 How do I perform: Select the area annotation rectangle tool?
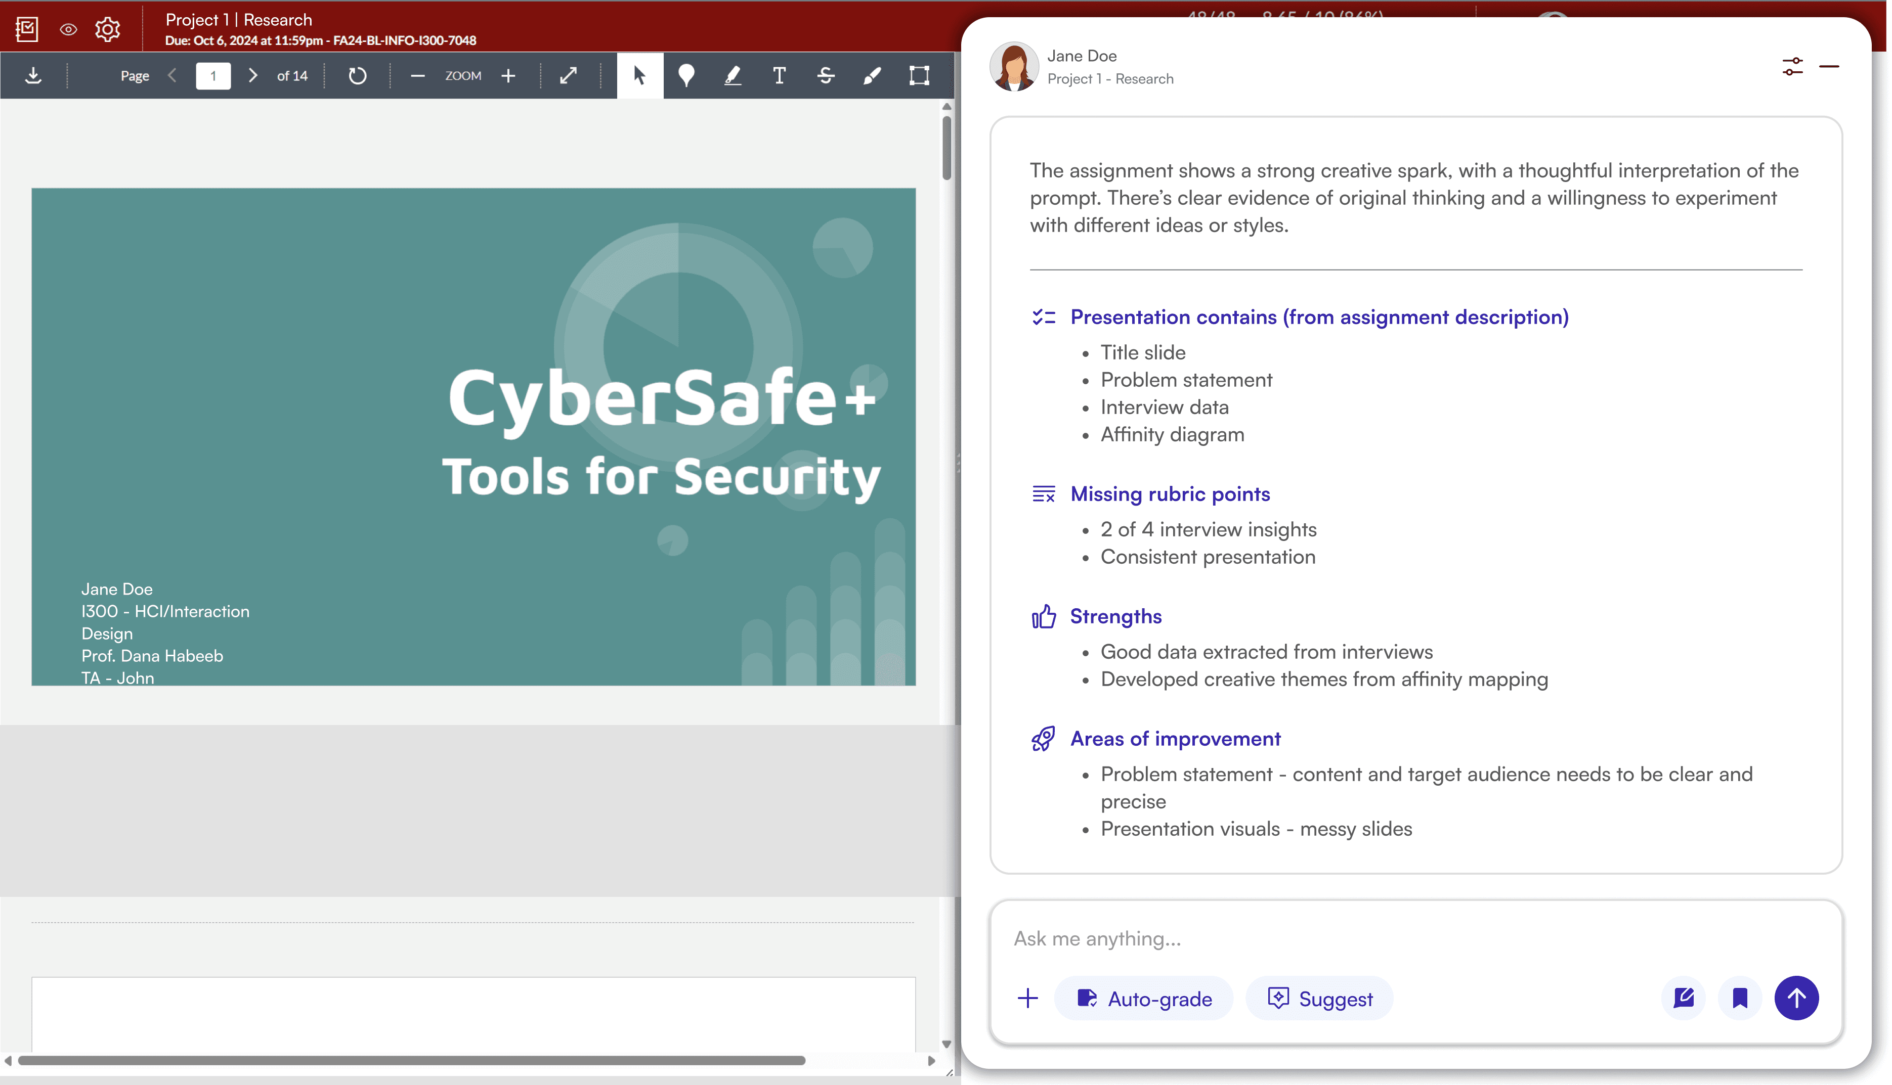pos(919,75)
